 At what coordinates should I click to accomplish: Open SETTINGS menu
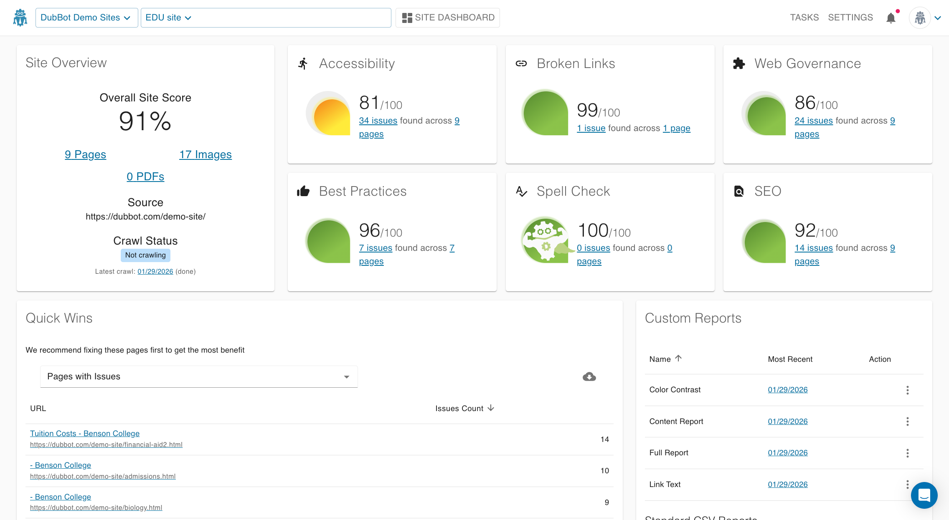850,18
